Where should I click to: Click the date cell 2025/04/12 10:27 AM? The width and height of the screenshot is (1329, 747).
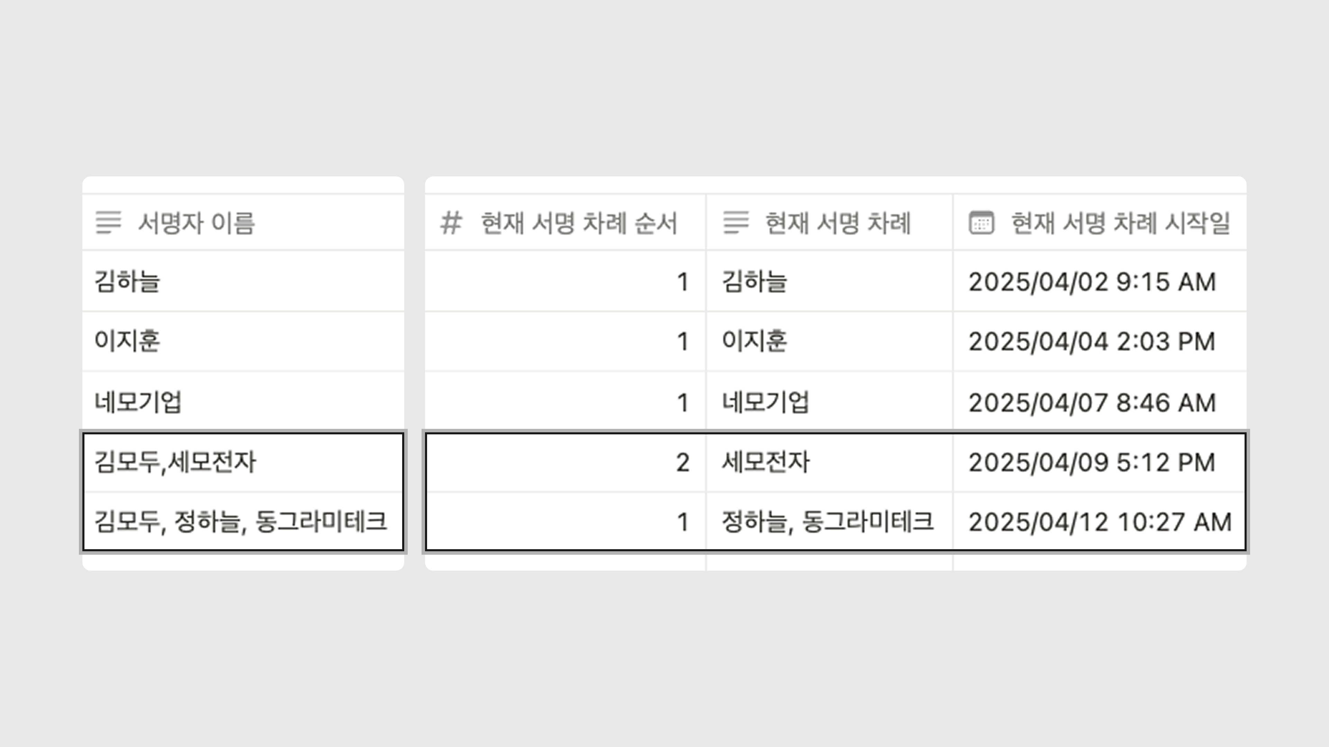pos(1100,522)
